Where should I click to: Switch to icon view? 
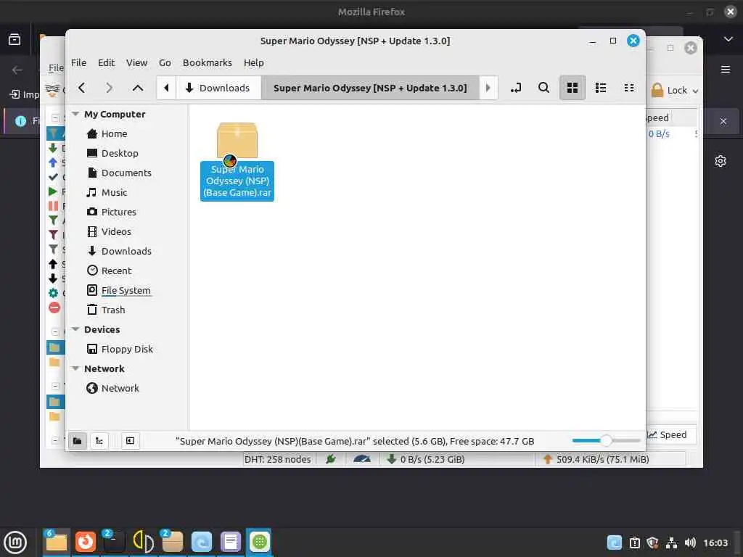point(572,88)
